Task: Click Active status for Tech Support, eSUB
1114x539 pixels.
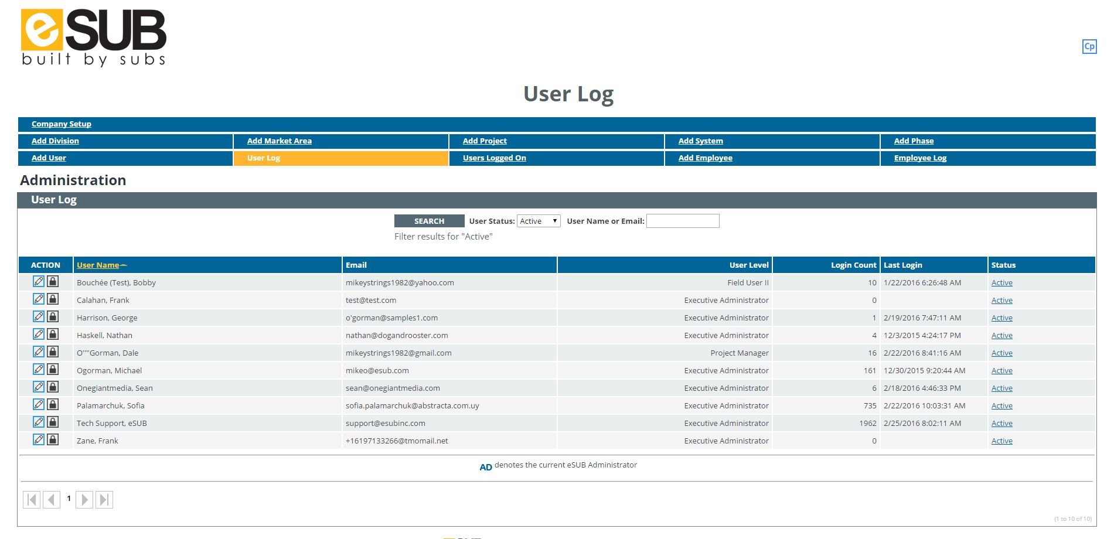Action: (x=1002, y=423)
